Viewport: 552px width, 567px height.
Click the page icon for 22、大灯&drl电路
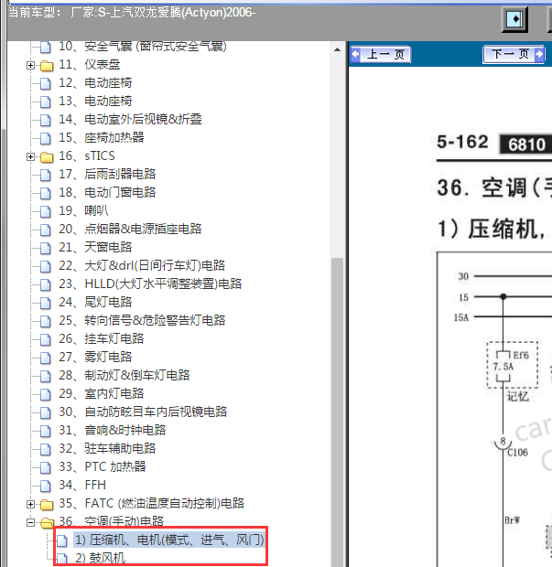45,266
